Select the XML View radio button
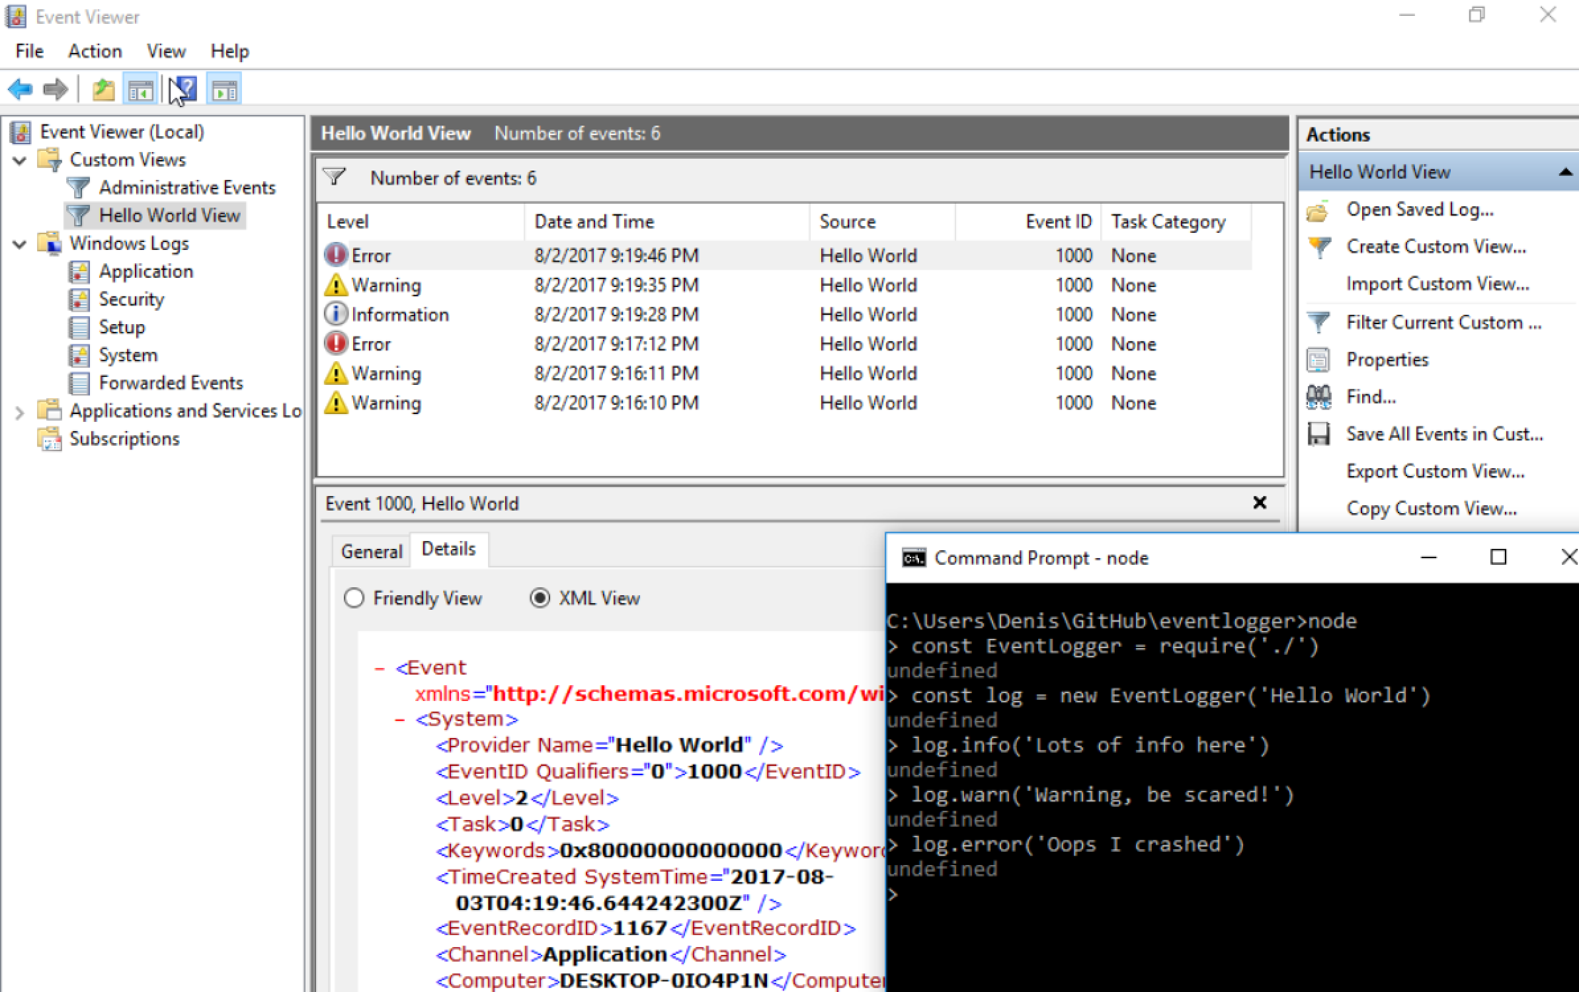The height and width of the screenshot is (992, 1579). (540, 599)
